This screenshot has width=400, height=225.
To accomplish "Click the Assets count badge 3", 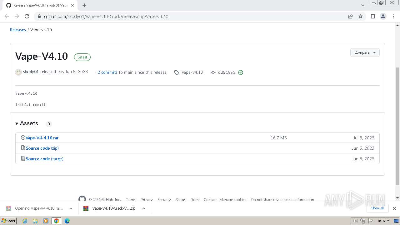I will click(49, 124).
